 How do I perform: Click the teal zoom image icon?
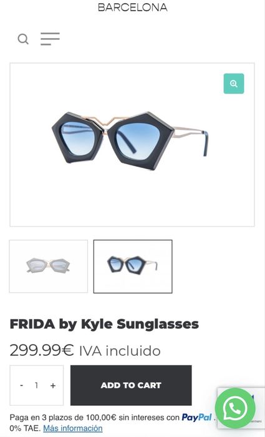click(x=234, y=84)
